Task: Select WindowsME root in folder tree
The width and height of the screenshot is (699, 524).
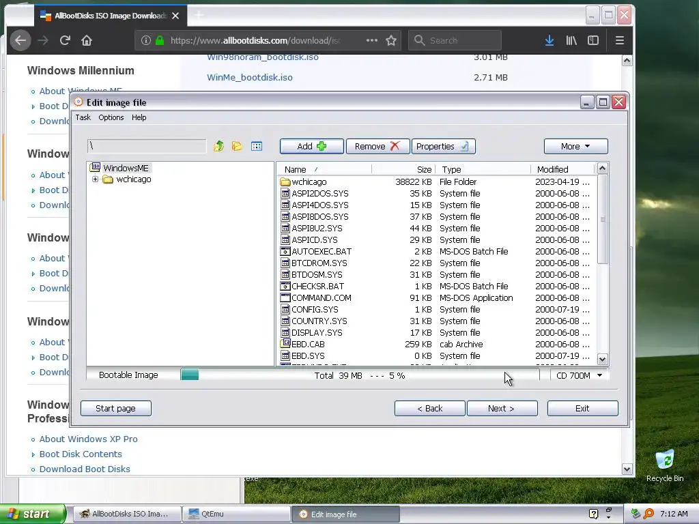Action: [x=126, y=168]
